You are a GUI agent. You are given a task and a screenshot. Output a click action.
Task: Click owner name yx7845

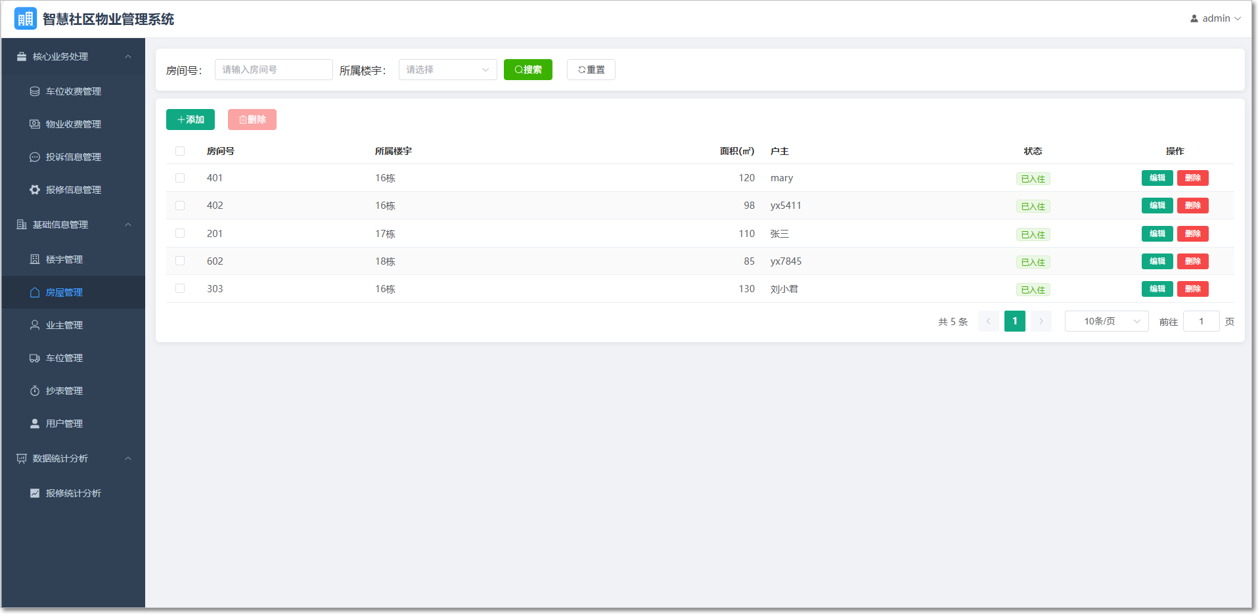pyautogui.click(x=786, y=261)
